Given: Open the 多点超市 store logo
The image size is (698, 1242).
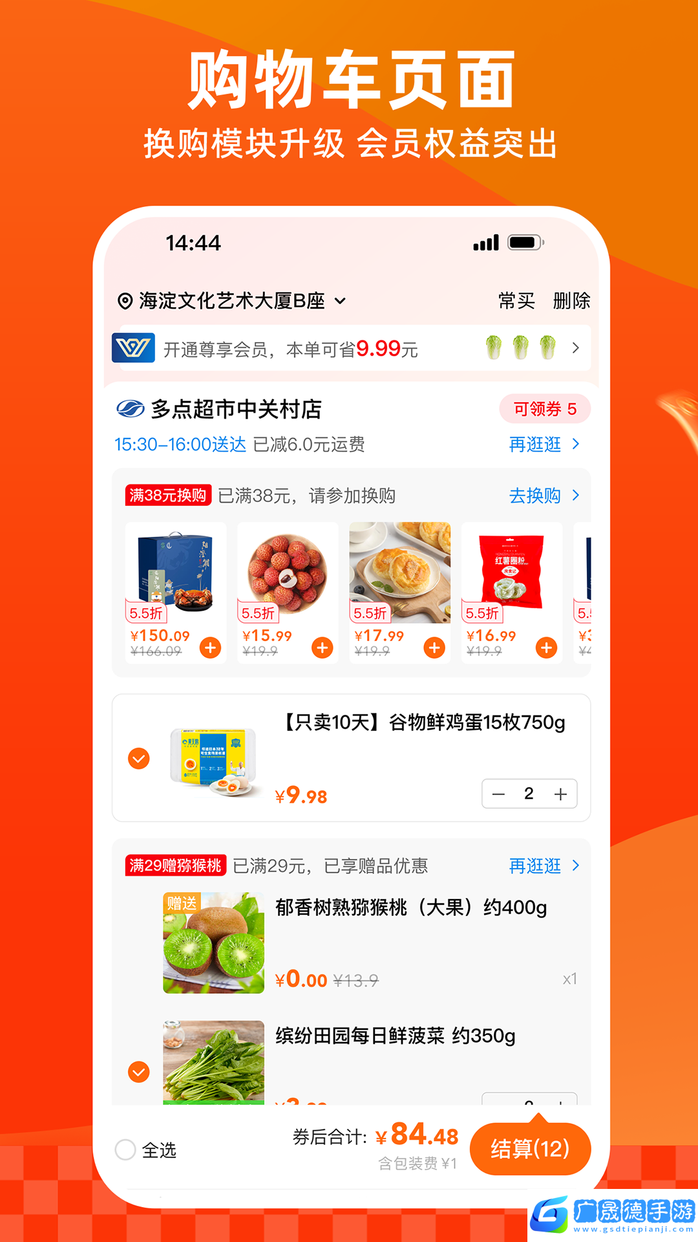Looking at the screenshot, I should (131, 409).
